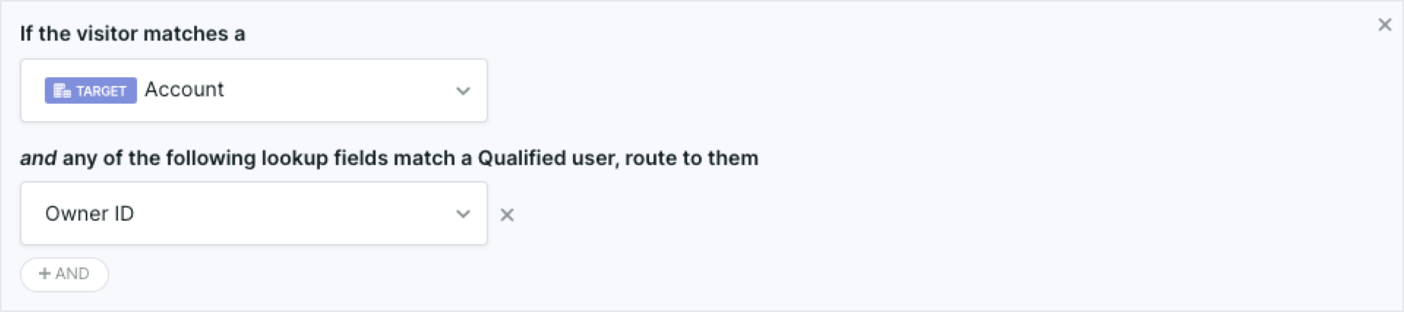Add another condition with AND button
The height and width of the screenshot is (312, 1404).
[x=64, y=274]
